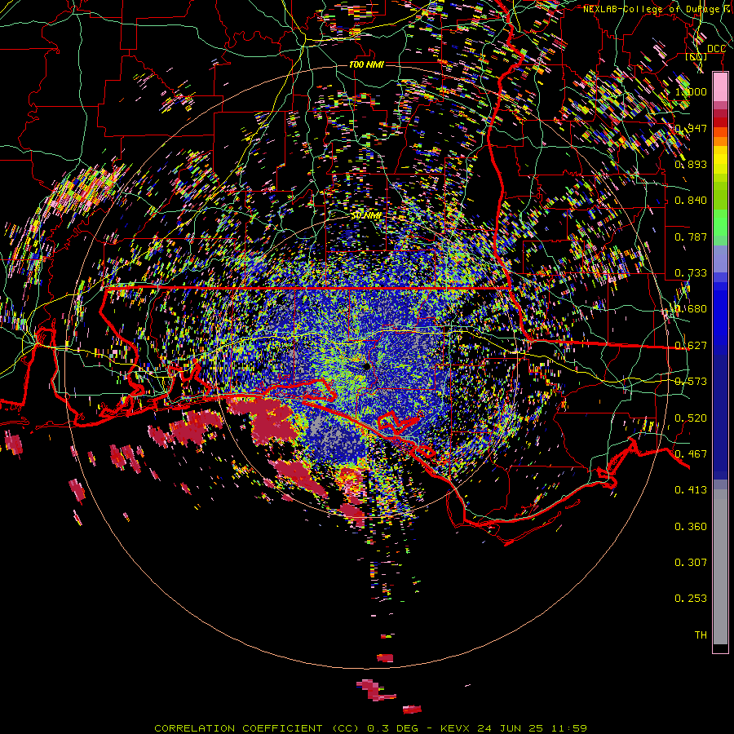The height and width of the screenshot is (734, 734).
Task: Click the 1.000 legend value
Action: pyautogui.click(x=691, y=91)
